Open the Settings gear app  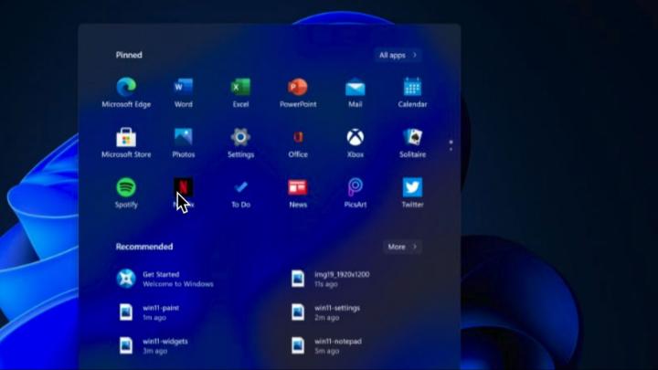coord(240,143)
